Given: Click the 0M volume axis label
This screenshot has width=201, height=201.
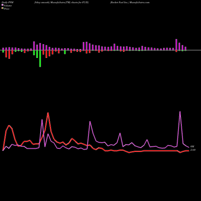Looking at the screenshot, I should pos(192,147).
